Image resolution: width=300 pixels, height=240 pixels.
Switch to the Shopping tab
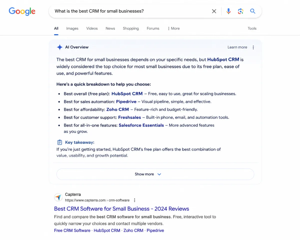tap(131, 28)
